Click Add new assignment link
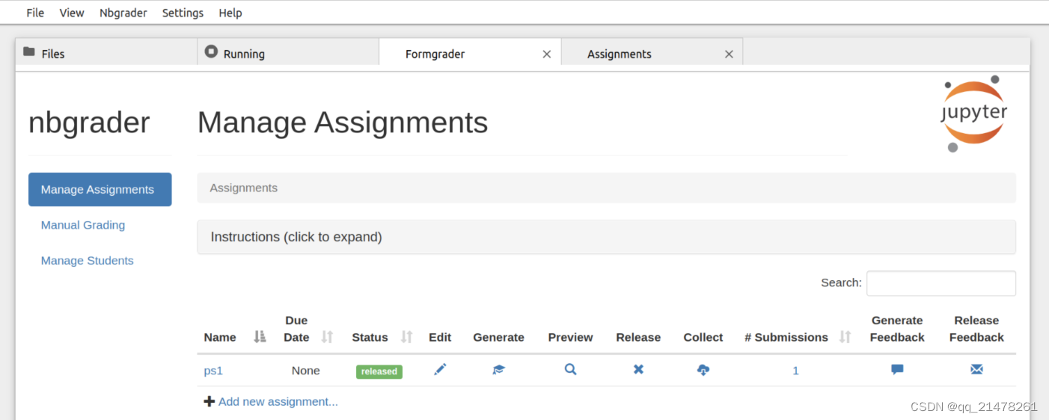Image resolution: width=1049 pixels, height=420 pixels. pyautogui.click(x=278, y=401)
